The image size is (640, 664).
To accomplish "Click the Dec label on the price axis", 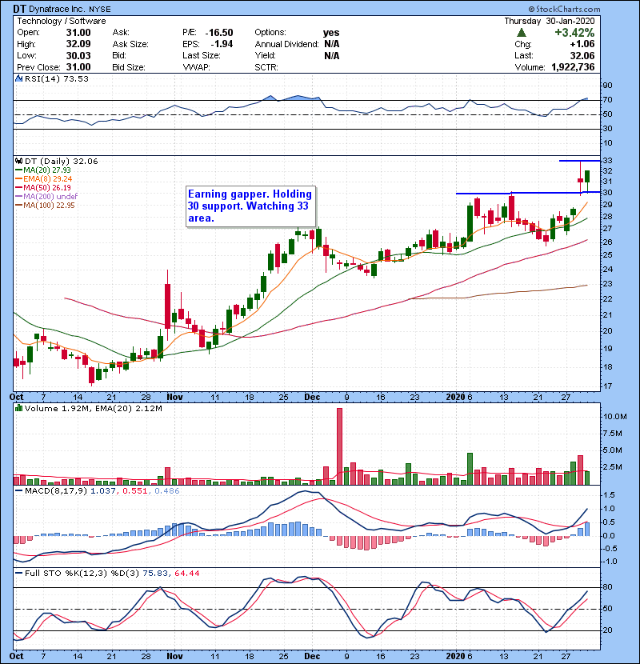I will 312,398.
